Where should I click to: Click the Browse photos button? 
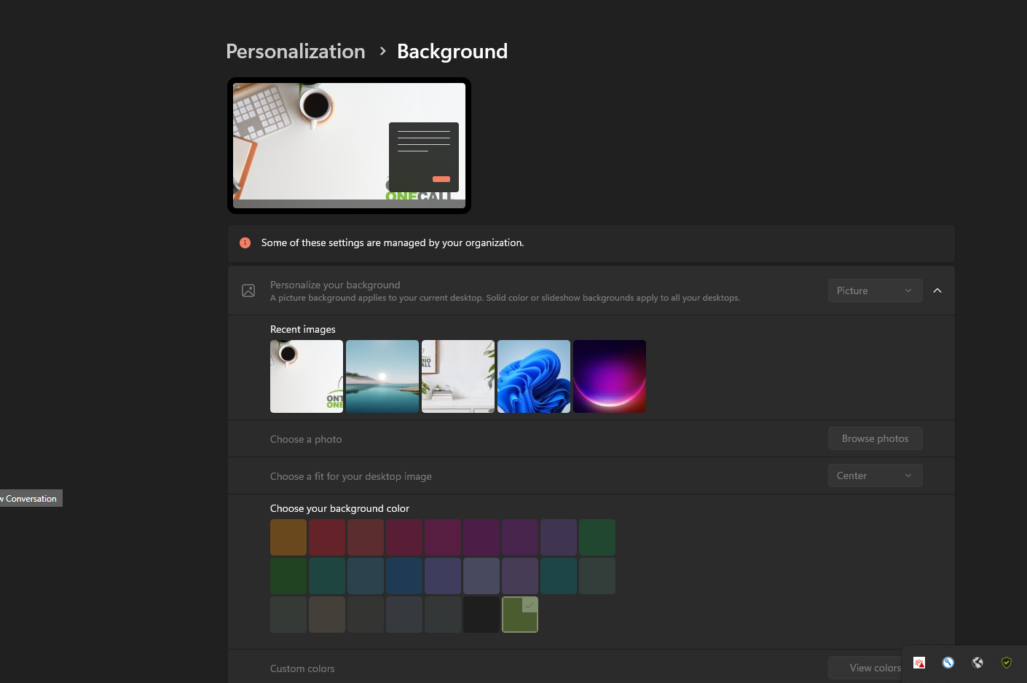(875, 438)
